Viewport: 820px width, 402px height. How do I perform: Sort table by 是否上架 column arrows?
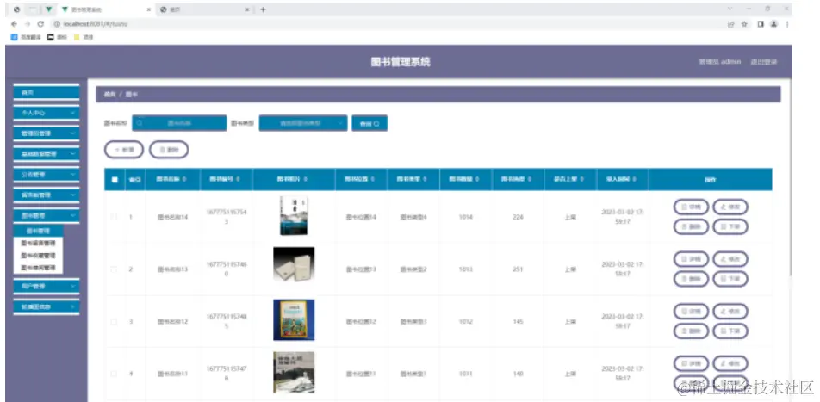tap(581, 179)
